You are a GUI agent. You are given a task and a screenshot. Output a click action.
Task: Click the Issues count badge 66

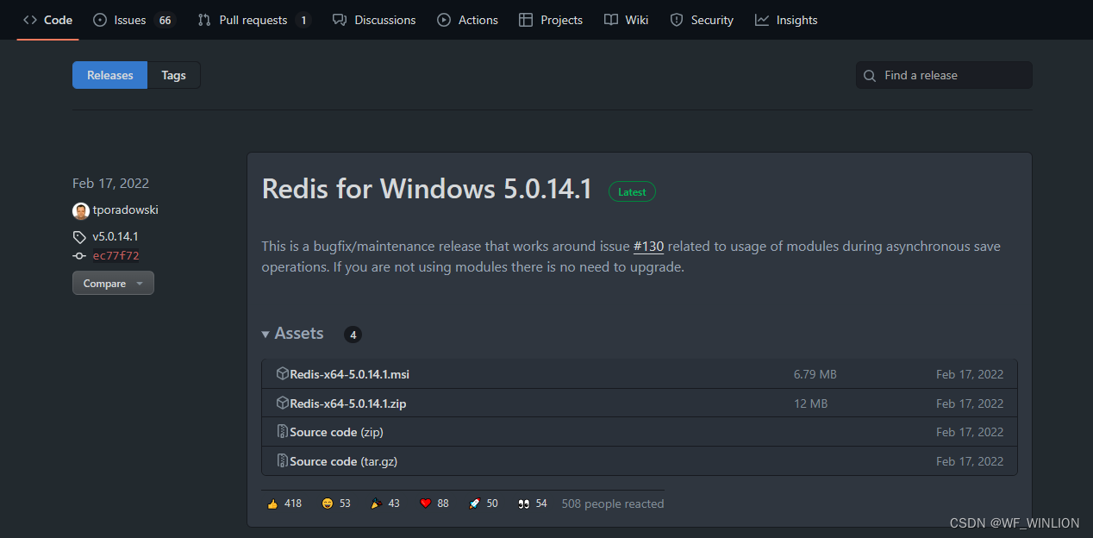pyautogui.click(x=165, y=20)
